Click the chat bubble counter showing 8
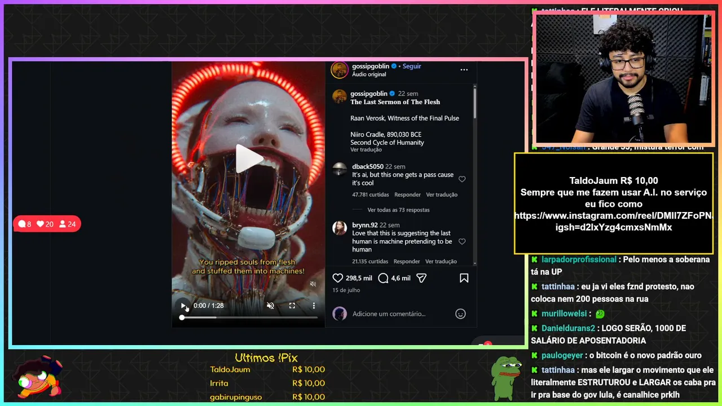The width and height of the screenshot is (722, 406). tap(24, 224)
